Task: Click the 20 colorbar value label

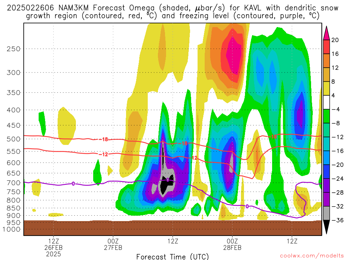Action: click(335, 40)
